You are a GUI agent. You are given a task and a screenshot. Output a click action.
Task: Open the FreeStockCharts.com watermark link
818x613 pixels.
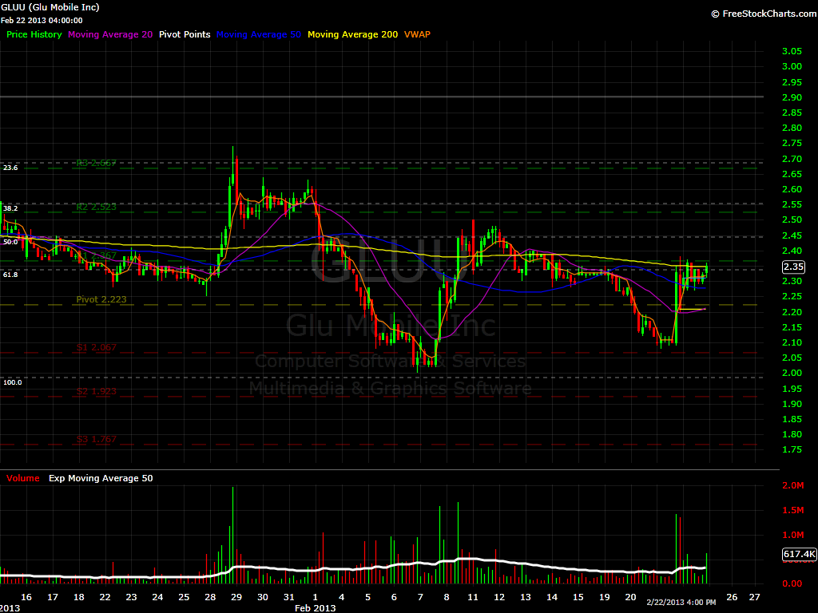(761, 14)
